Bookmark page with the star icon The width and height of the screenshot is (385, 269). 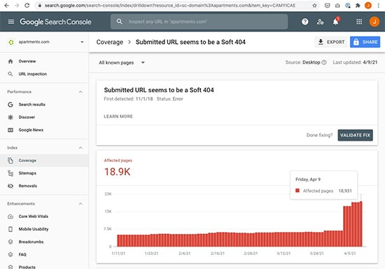point(314,6)
